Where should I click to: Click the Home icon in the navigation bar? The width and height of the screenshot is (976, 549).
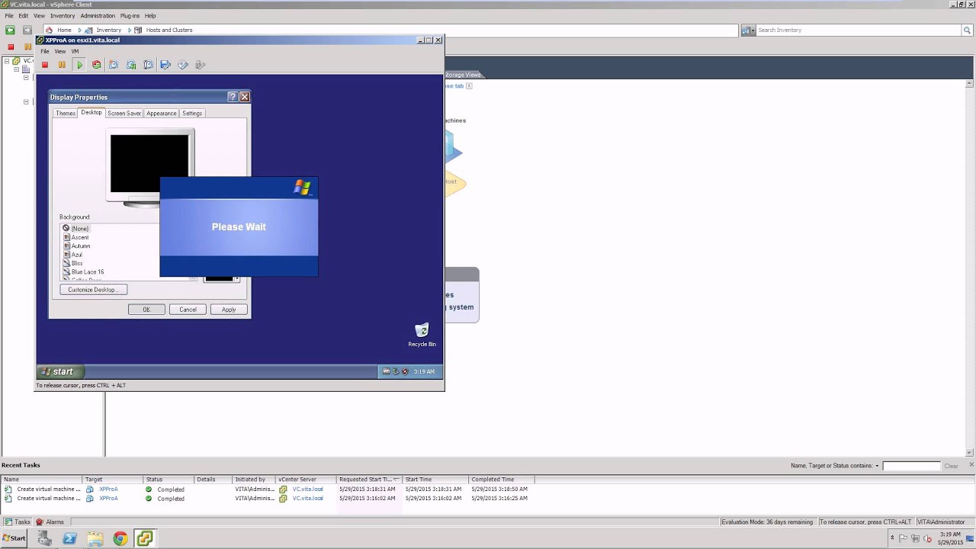[x=50, y=30]
